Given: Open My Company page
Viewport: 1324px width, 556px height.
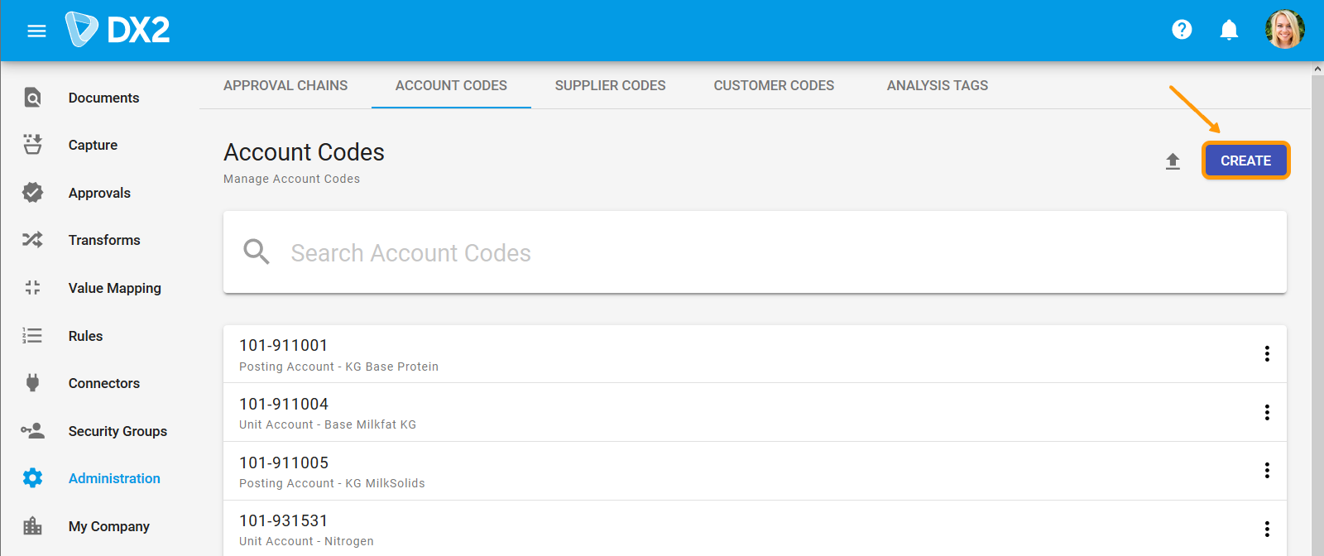Looking at the screenshot, I should [109, 526].
